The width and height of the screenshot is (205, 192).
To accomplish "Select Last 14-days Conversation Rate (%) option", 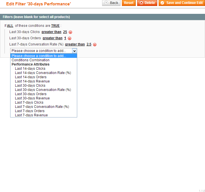I will click(x=44, y=73).
